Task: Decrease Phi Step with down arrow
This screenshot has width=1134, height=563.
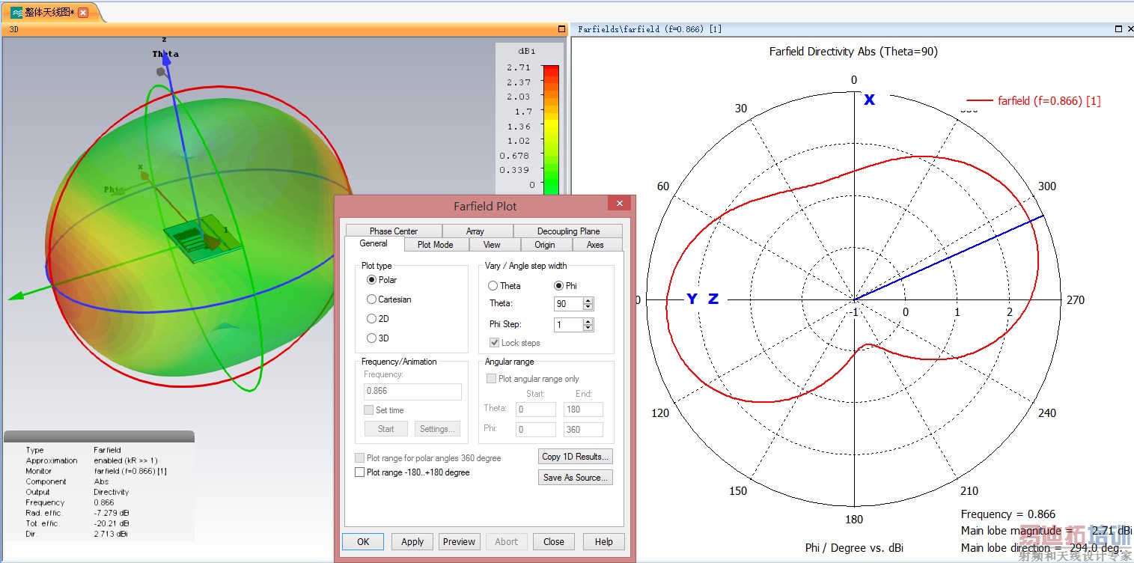Action: pyautogui.click(x=588, y=328)
